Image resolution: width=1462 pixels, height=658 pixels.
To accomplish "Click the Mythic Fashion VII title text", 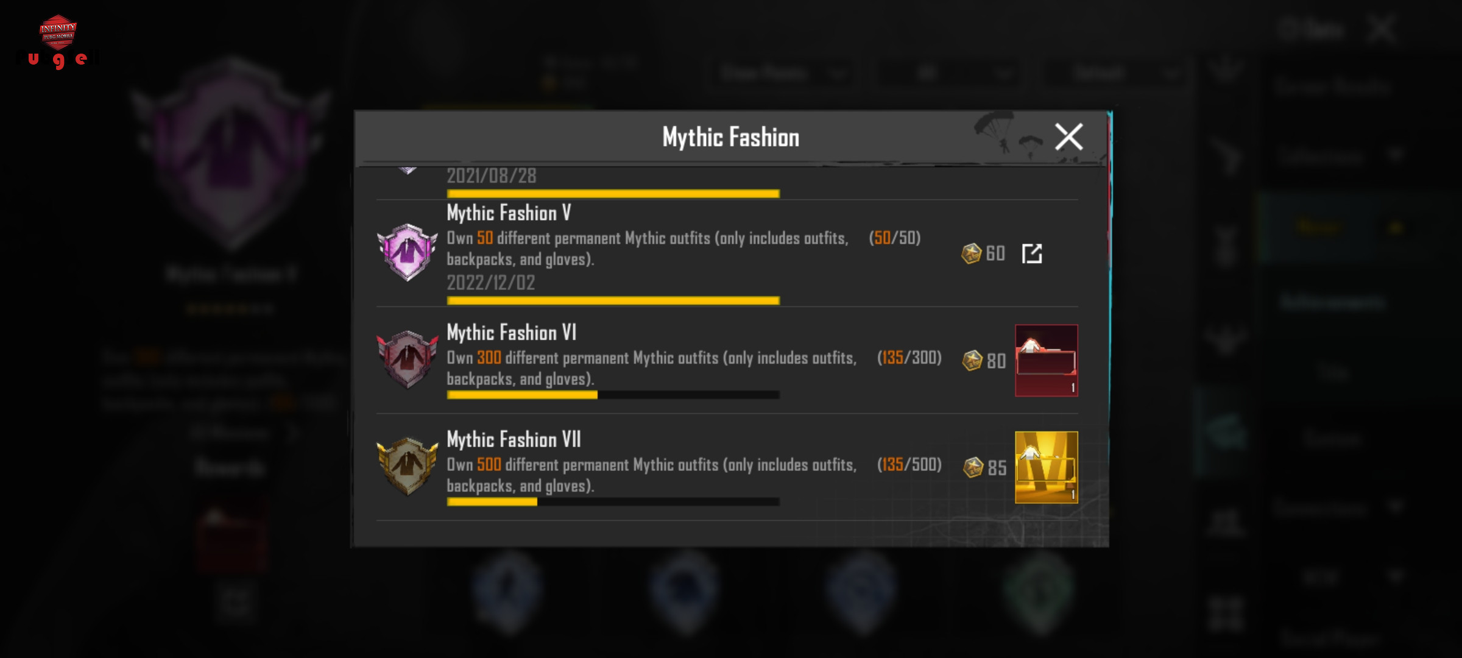I will pyautogui.click(x=514, y=440).
